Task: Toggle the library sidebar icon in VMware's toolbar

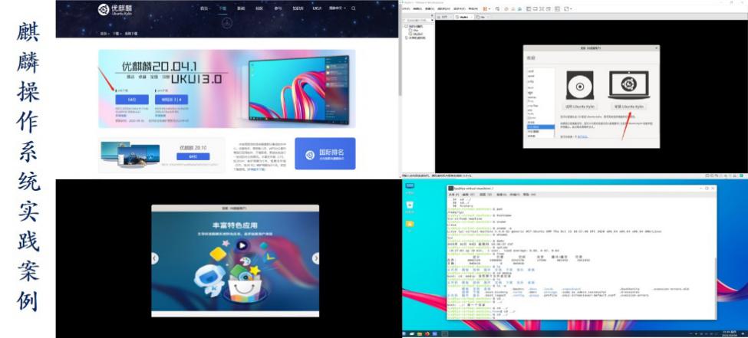Action: coord(529,8)
